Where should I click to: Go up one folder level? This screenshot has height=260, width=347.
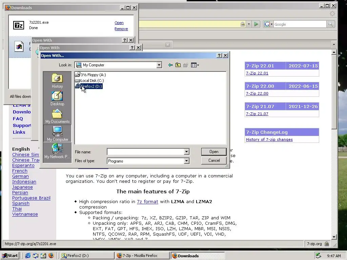pos(178,65)
